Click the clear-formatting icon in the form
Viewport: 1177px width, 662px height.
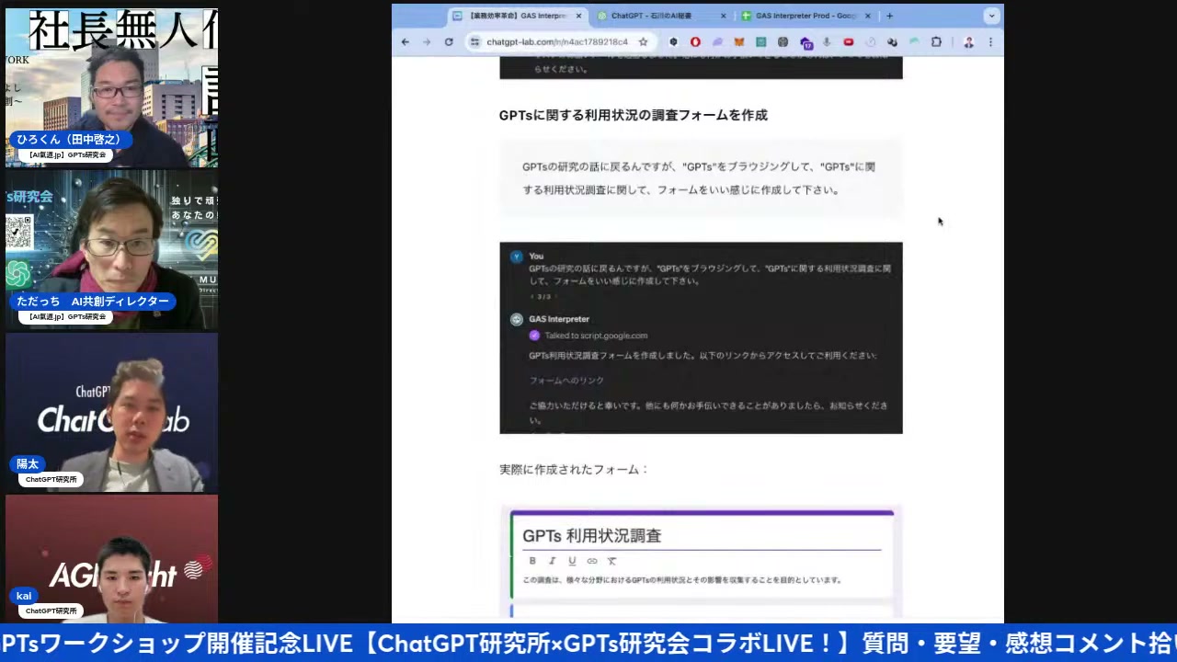click(x=611, y=561)
